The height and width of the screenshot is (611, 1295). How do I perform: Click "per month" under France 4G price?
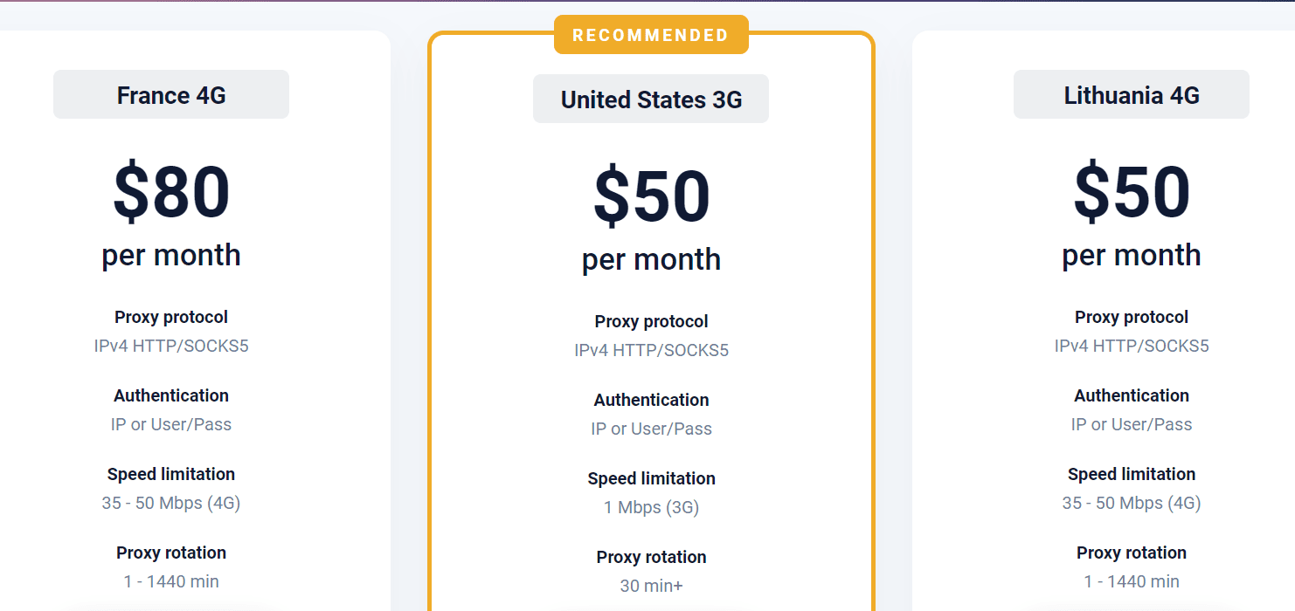[171, 255]
